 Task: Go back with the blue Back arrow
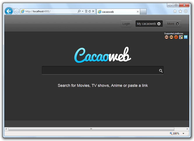click(x=9, y=11)
